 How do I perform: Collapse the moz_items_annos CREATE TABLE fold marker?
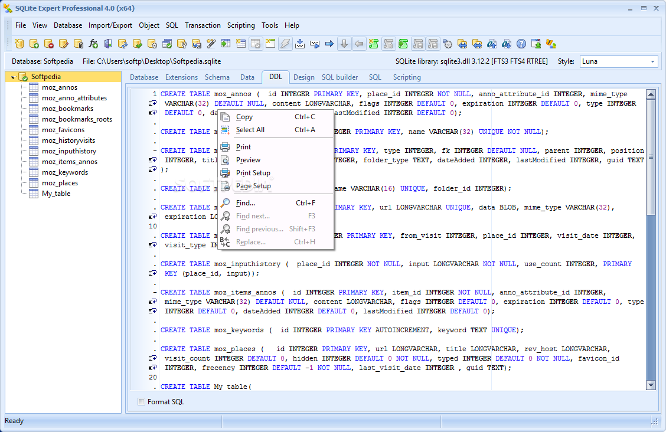[155, 292]
